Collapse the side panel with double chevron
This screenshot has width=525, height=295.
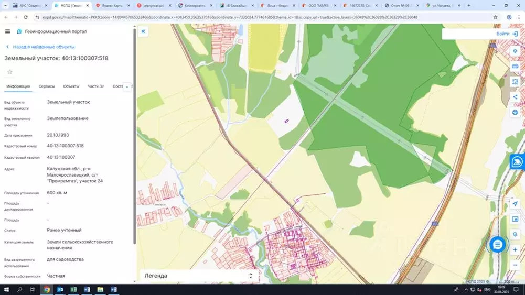click(x=143, y=31)
